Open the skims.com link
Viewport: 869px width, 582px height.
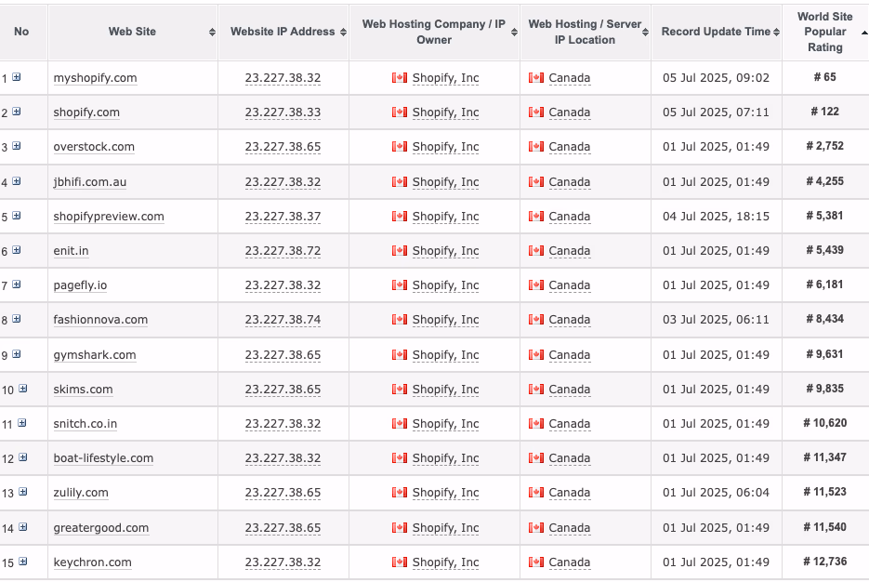click(83, 390)
